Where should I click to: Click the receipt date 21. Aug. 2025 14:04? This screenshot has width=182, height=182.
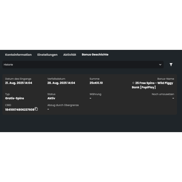(x=19, y=83)
